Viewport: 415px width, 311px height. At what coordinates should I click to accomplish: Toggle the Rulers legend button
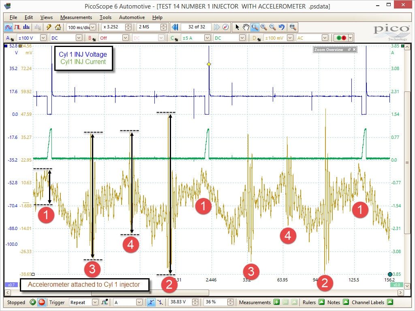[321, 302]
